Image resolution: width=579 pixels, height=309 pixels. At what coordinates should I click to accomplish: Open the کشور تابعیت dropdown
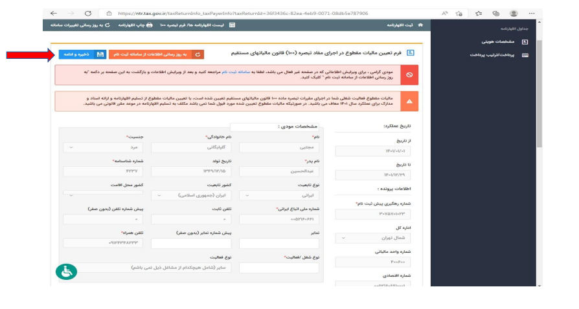pyautogui.click(x=191, y=195)
